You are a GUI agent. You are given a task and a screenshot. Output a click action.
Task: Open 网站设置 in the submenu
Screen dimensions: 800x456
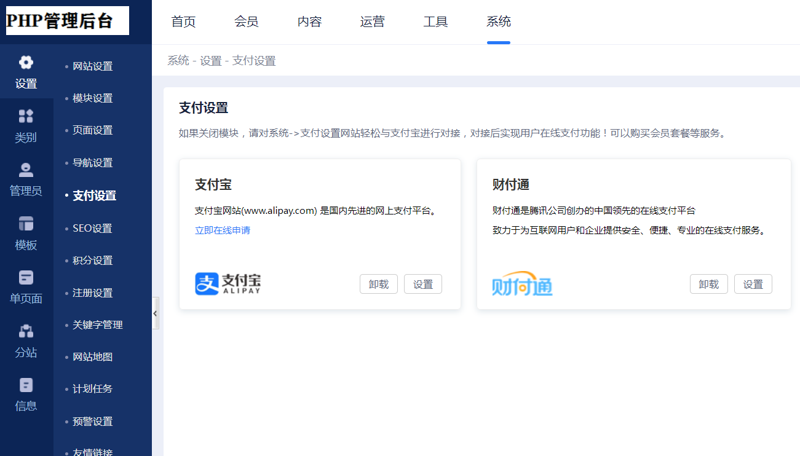(93, 66)
